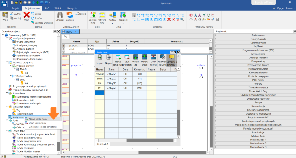Click the Zamień replace icon
This screenshot has height=158, width=296.
coord(70,15)
